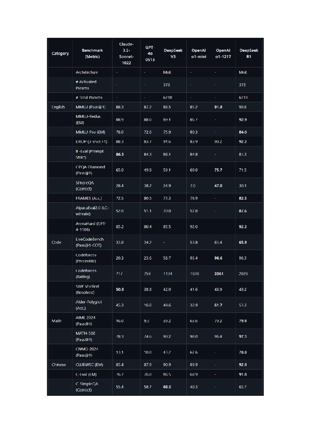The height and width of the screenshot is (440, 311).
Task: Click the DeepSeek V3 column header
Action: 173,53
